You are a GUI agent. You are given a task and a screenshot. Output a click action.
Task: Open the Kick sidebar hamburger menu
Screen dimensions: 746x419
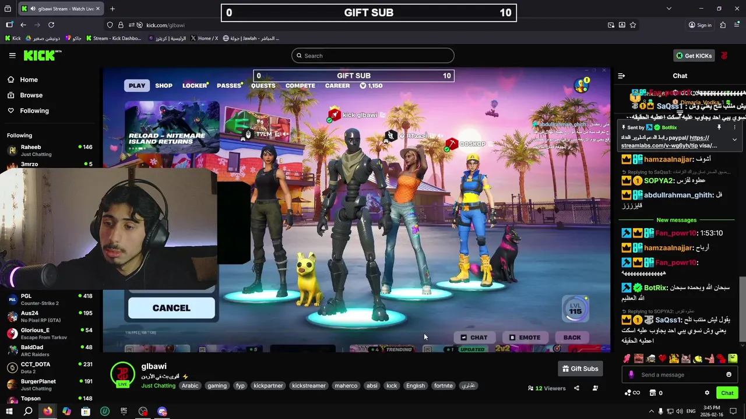pos(12,55)
